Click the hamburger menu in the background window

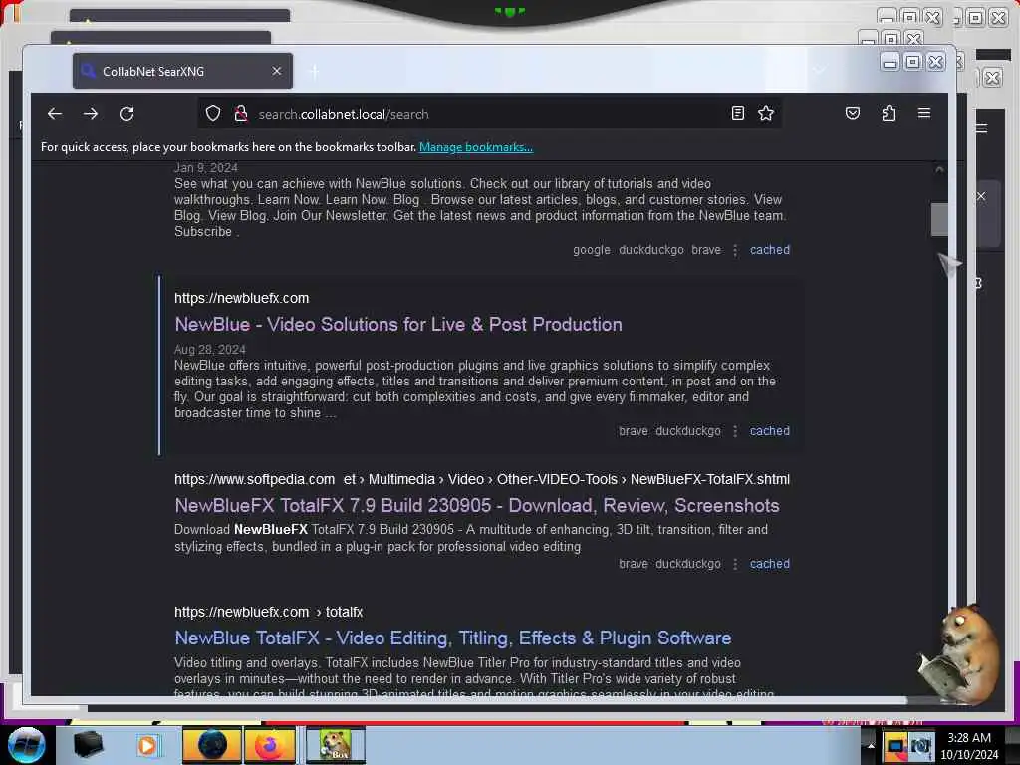click(981, 128)
